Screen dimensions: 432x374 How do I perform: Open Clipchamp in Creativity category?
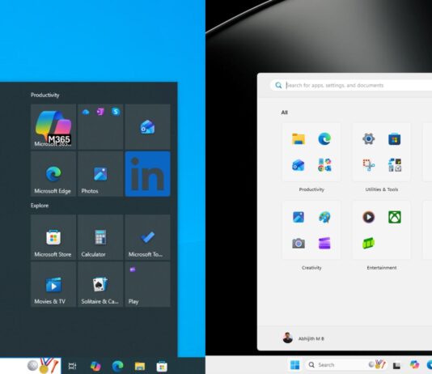click(x=324, y=243)
